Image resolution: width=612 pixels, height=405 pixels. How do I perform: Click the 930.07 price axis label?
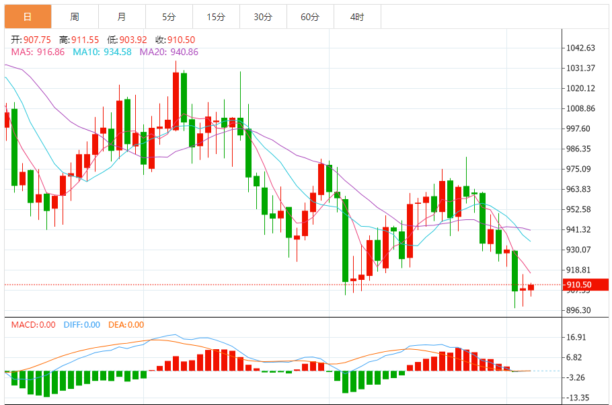(x=578, y=250)
